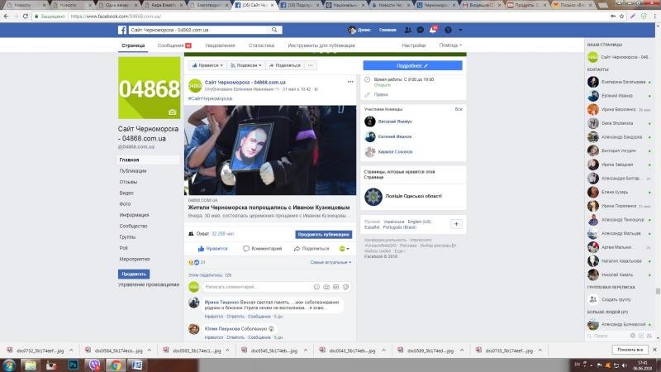Open the post options three-dot menu
This screenshot has height=372, width=661.
point(350,82)
